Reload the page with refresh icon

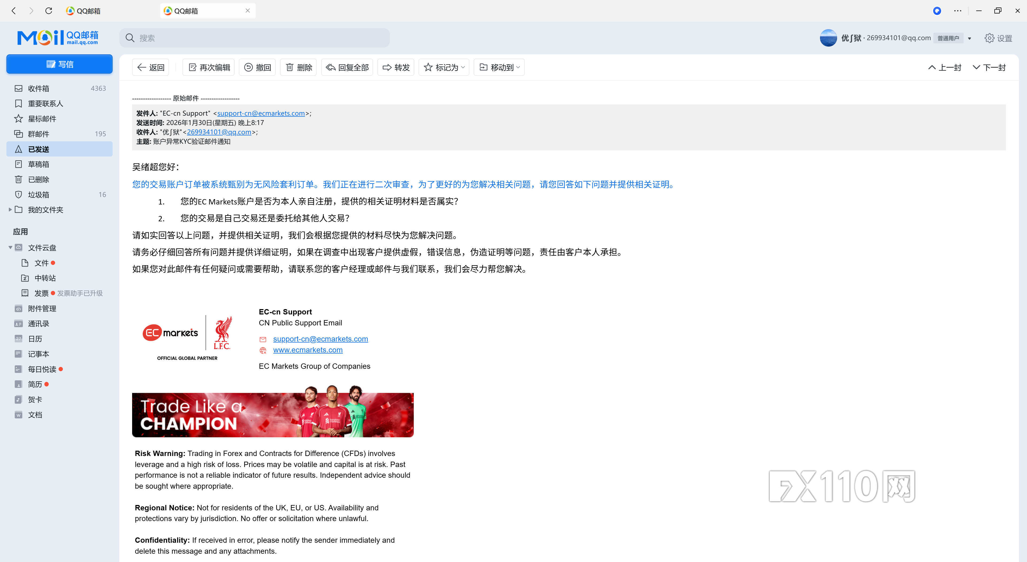[49, 11]
